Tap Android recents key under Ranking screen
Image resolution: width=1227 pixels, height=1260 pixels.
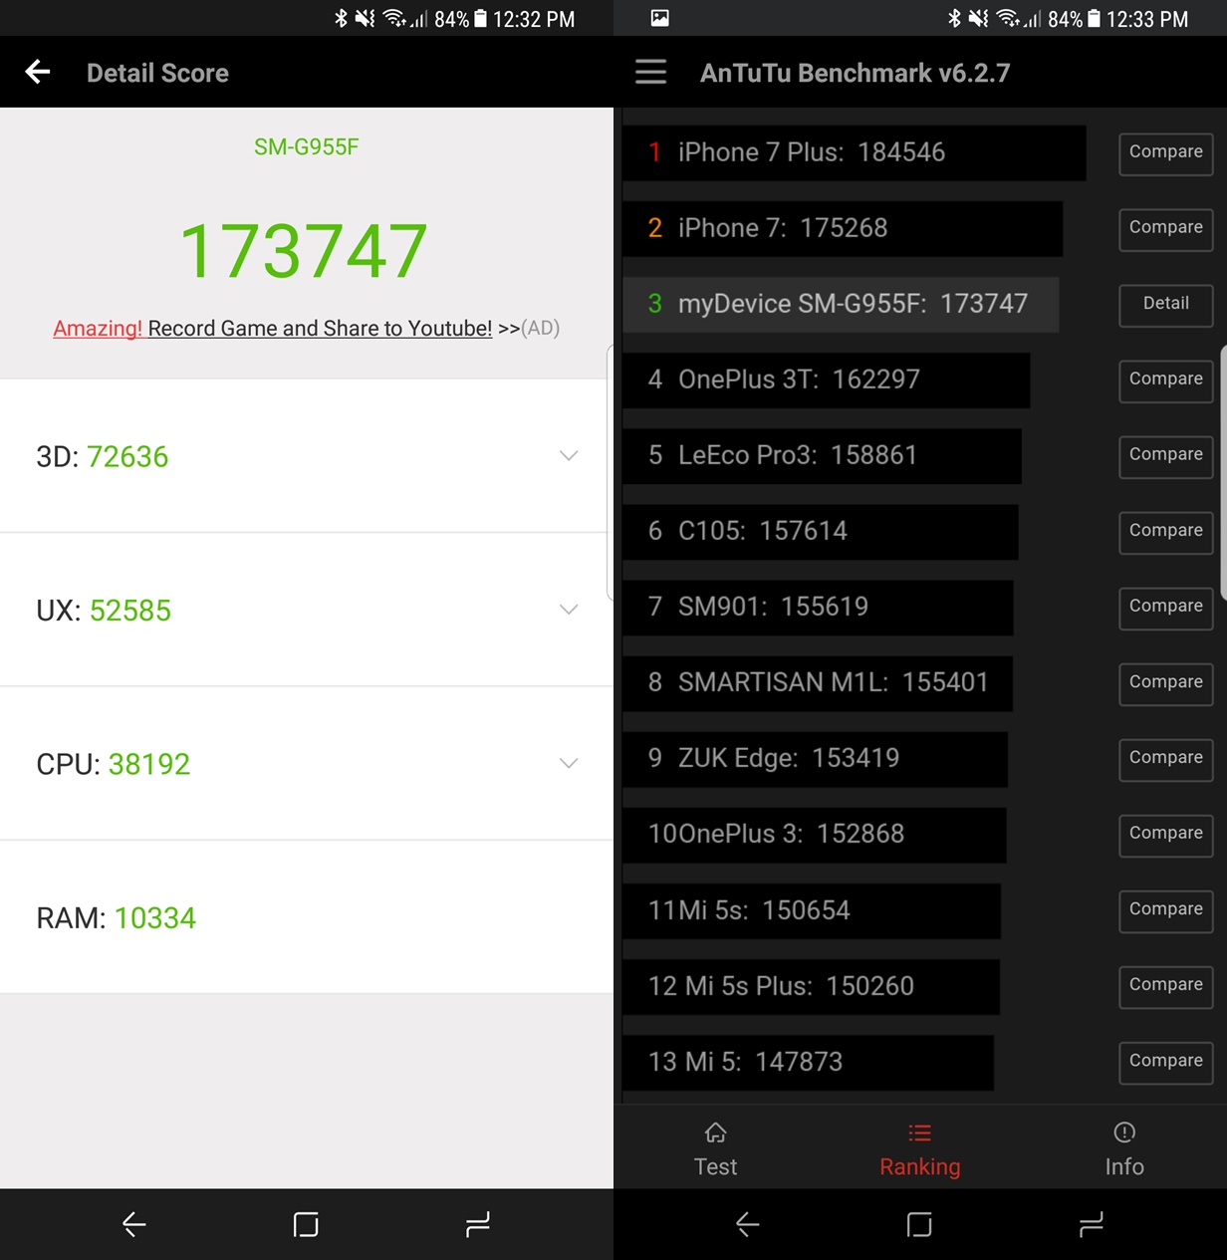pyautogui.click(x=1092, y=1224)
